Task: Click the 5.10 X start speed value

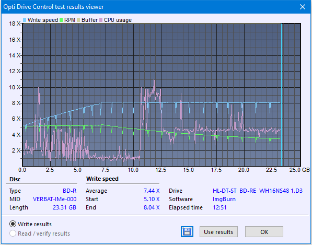Action: [x=152, y=199]
